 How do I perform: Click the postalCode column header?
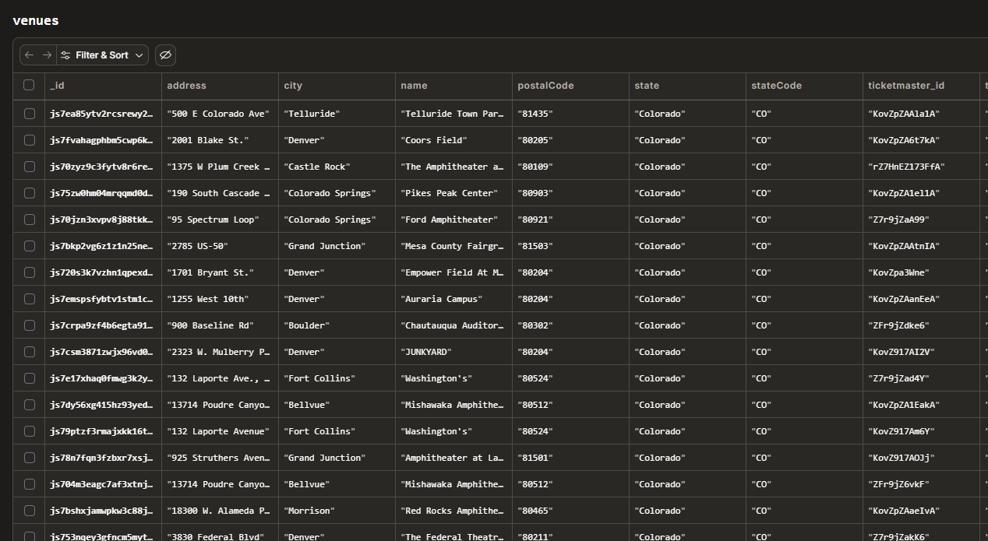coord(570,86)
